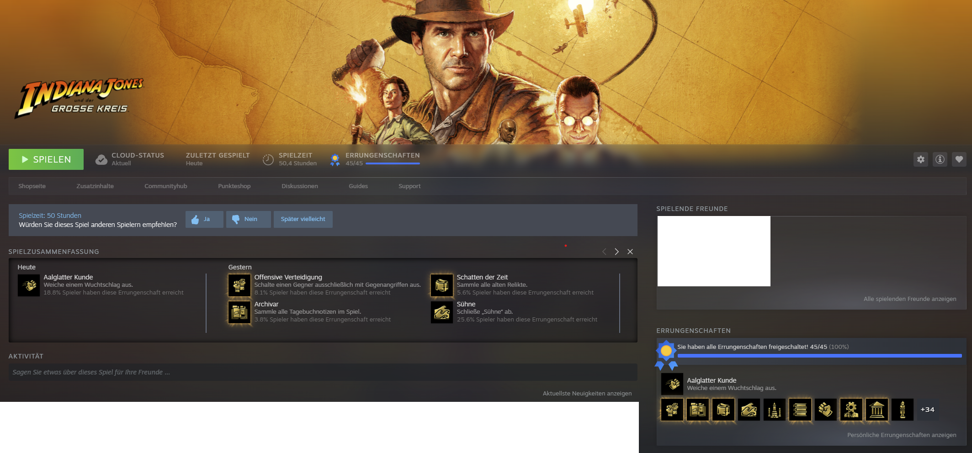Click the thumbs-up icon on Ja
Image resolution: width=972 pixels, height=453 pixels.
click(x=195, y=219)
